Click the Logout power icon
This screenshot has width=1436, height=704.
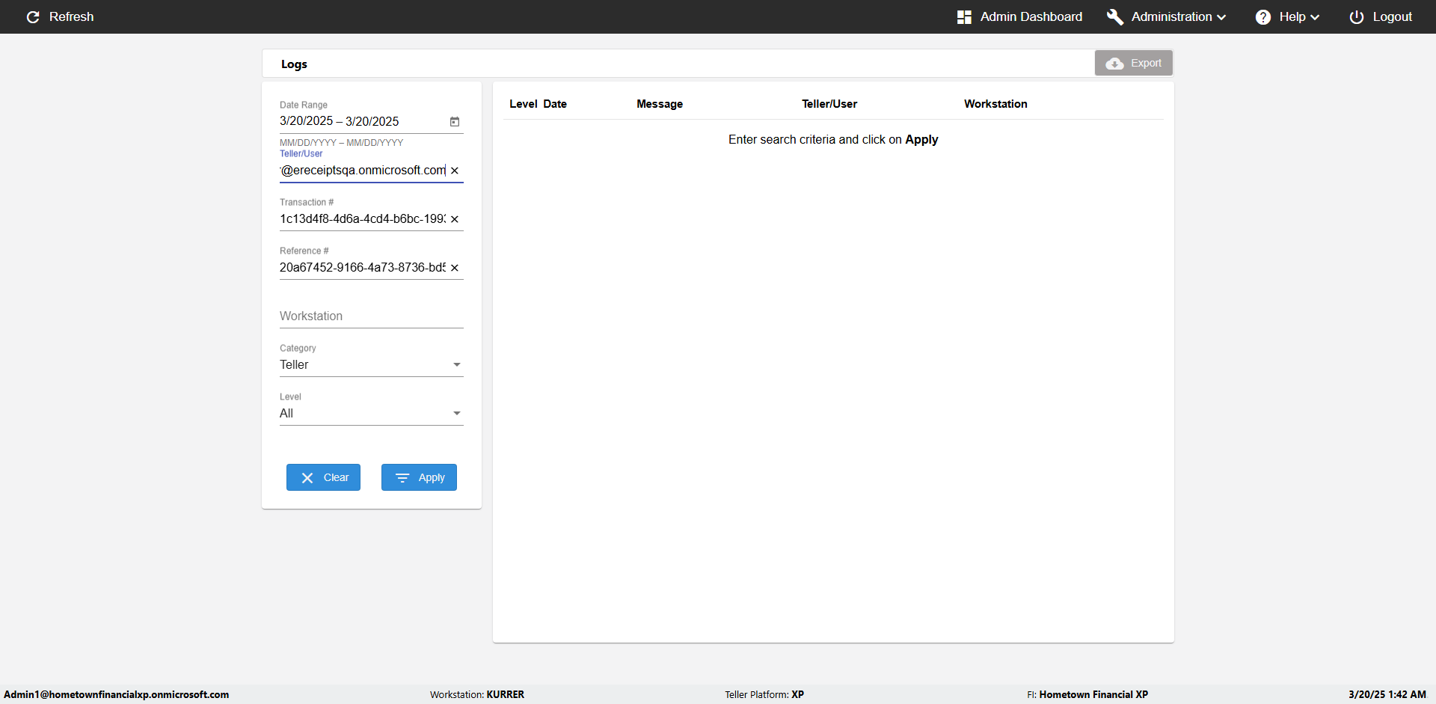(1357, 17)
